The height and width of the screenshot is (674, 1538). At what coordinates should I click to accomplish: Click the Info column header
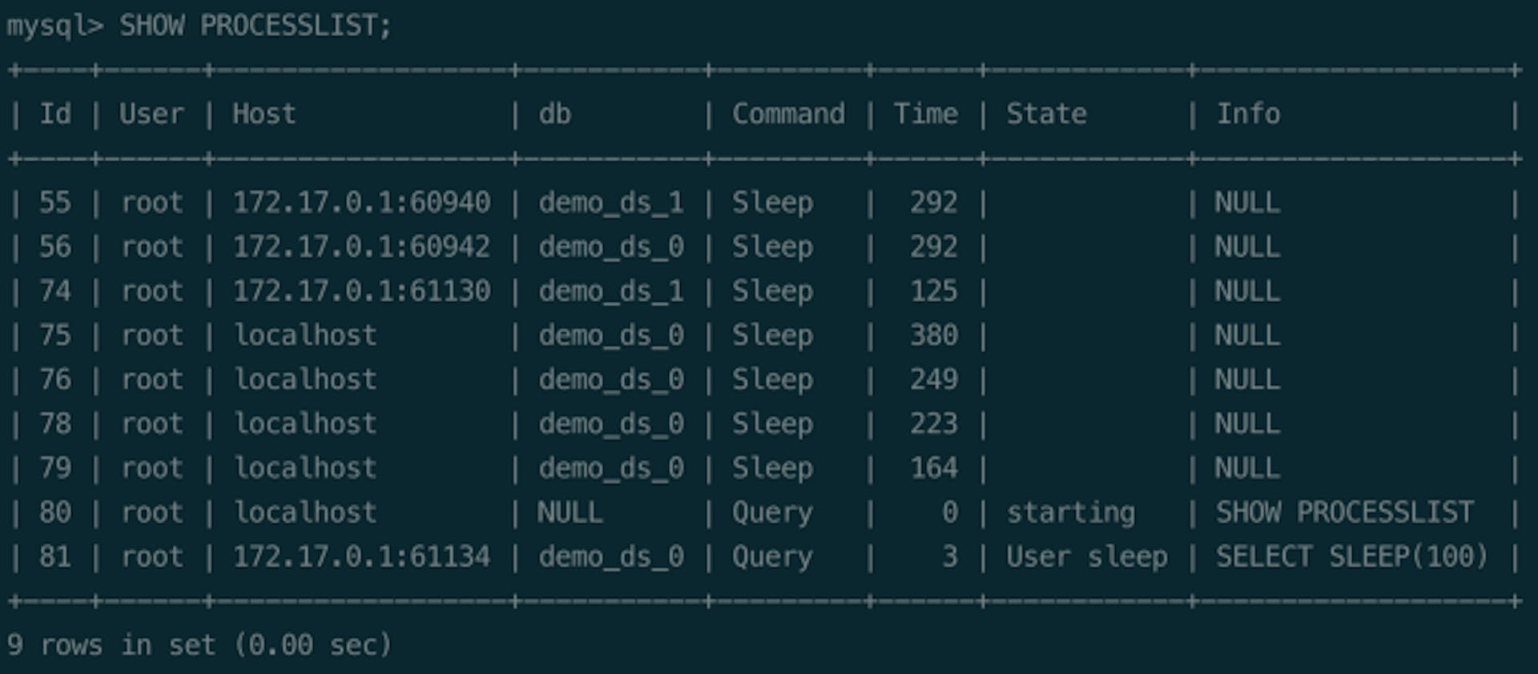[1248, 114]
